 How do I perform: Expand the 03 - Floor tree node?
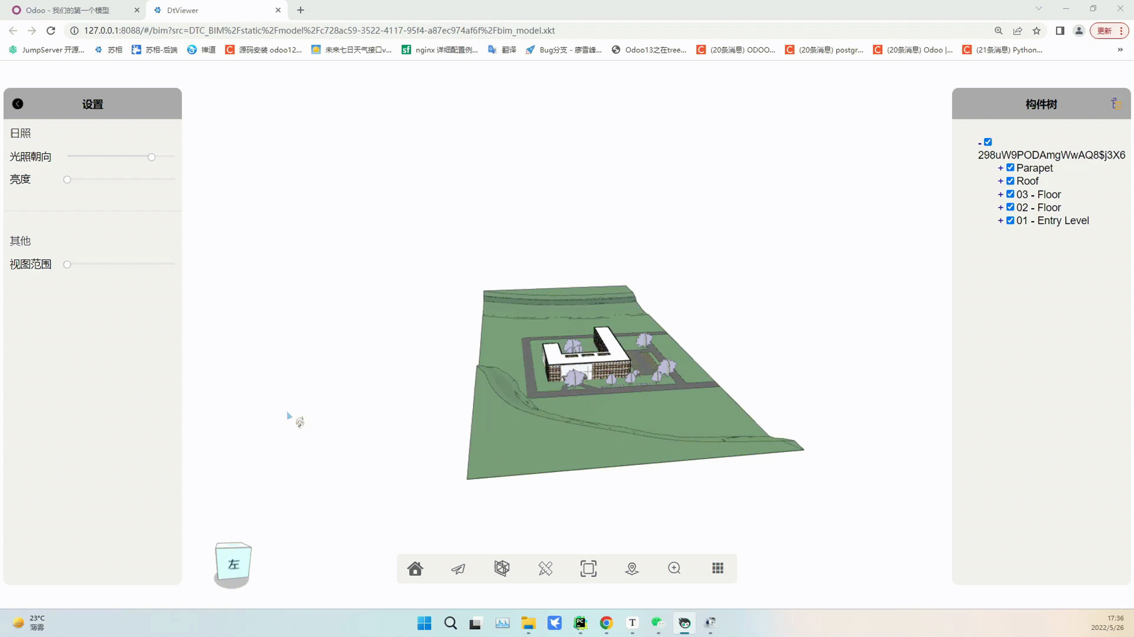(1000, 194)
